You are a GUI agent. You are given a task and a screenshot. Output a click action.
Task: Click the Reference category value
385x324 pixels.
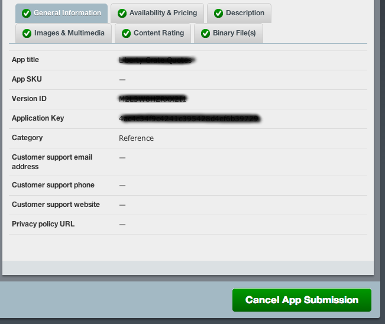136,138
